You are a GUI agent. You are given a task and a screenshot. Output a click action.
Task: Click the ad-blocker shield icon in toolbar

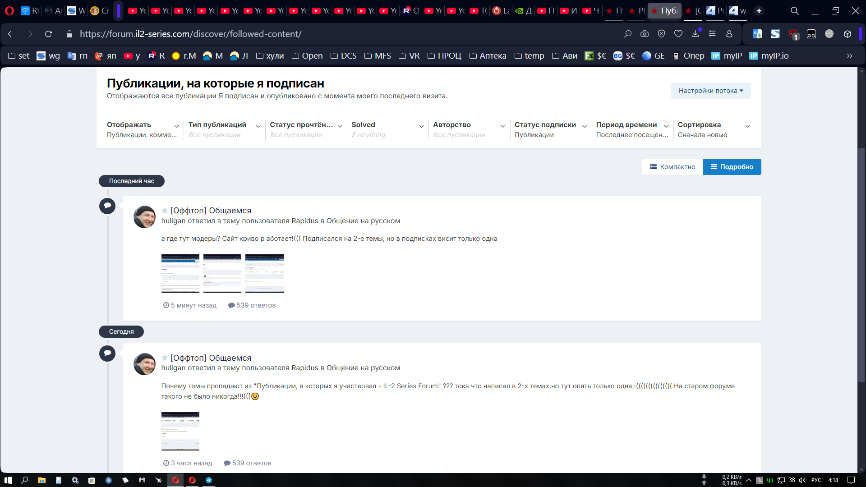792,34
